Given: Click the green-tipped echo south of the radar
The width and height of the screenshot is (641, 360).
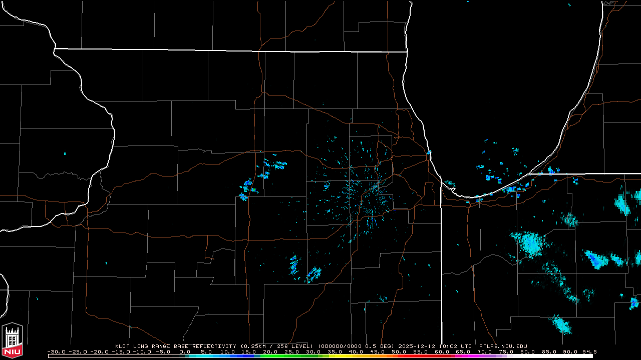Looking at the screenshot, I should tap(294, 260).
